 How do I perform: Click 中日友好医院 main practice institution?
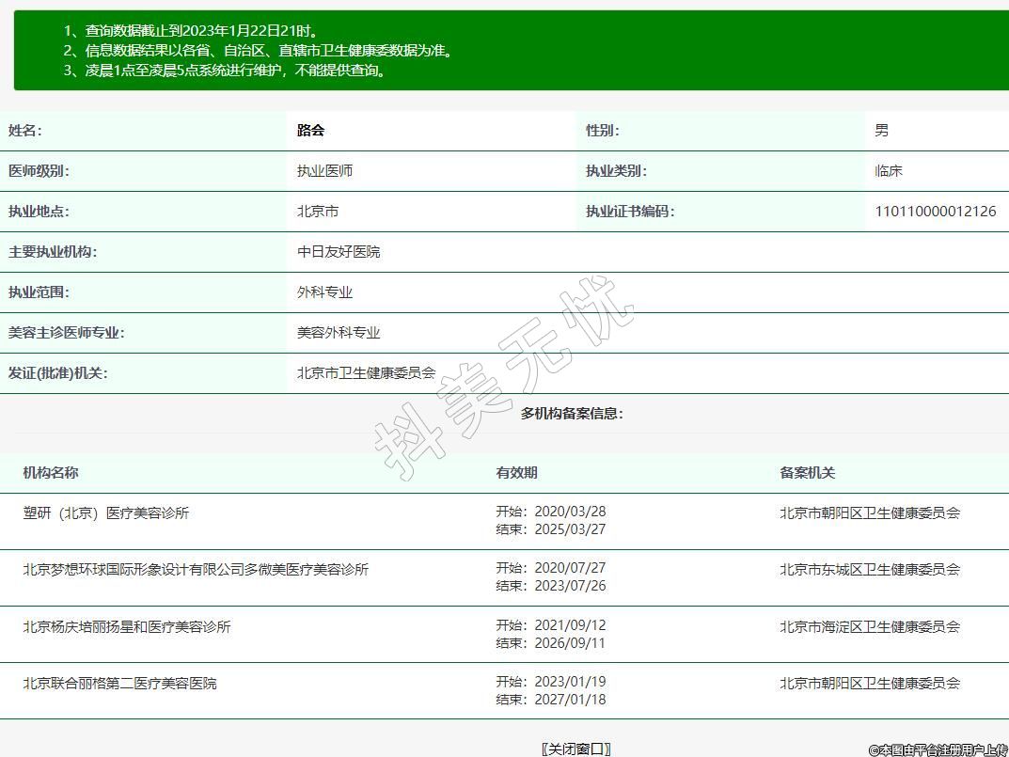click(339, 252)
